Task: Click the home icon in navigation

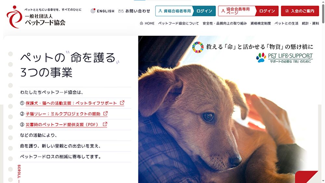Action: pos(141,23)
